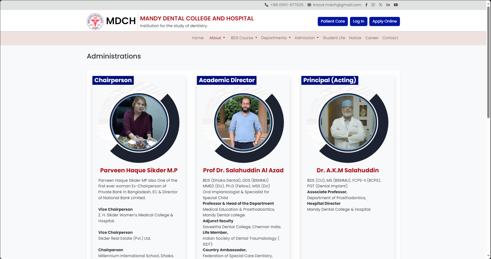Click the knock.mdch@gmail.com email link
The image size is (491, 259).
337,5
